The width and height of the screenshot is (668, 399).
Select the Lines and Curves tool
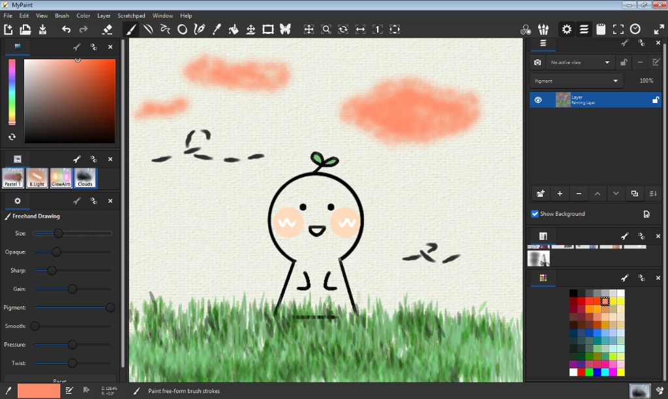tap(148, 29)
